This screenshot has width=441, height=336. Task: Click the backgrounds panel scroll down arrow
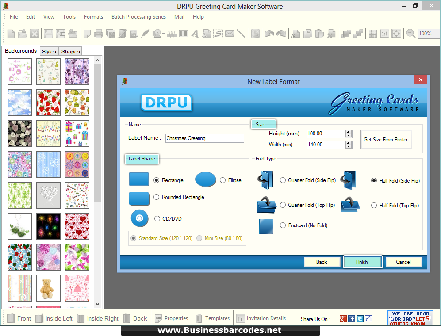[97, 304]
